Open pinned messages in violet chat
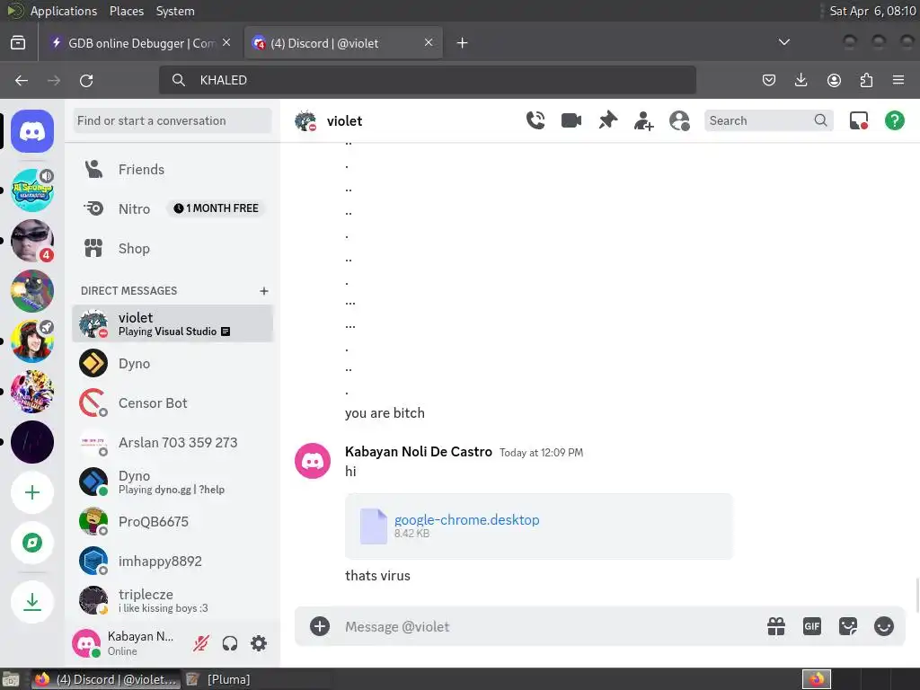Screen dimensions: 920x690 608,120
